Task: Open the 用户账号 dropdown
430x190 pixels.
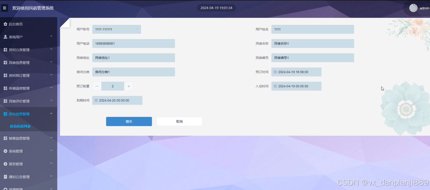Action: click(117, 29)
